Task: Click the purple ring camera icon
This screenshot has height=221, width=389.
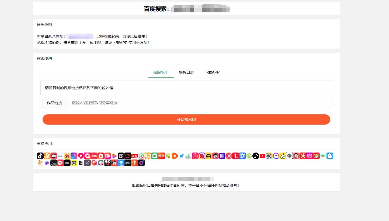Action: click(x=141, y=163)
